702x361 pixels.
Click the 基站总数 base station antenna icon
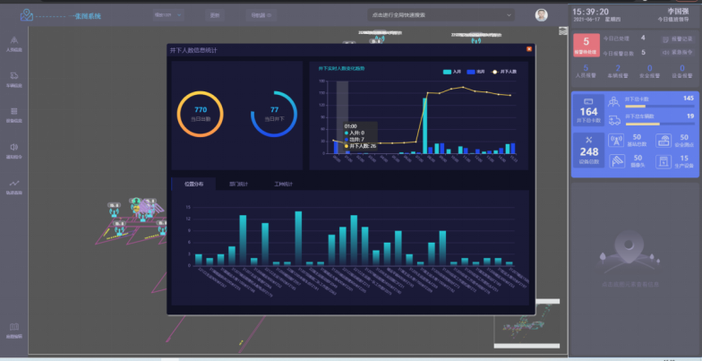tap(616, 140)
